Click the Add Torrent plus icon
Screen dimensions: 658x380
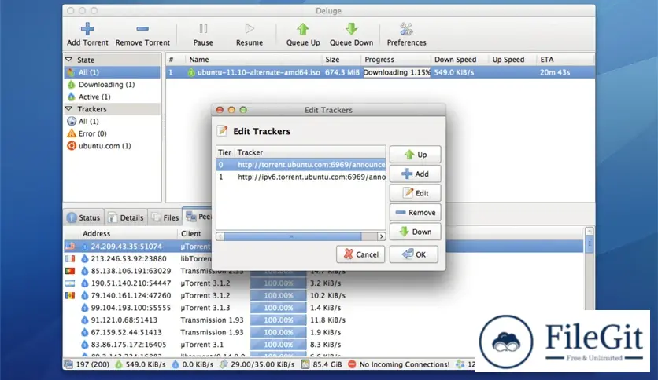[87, 29]
